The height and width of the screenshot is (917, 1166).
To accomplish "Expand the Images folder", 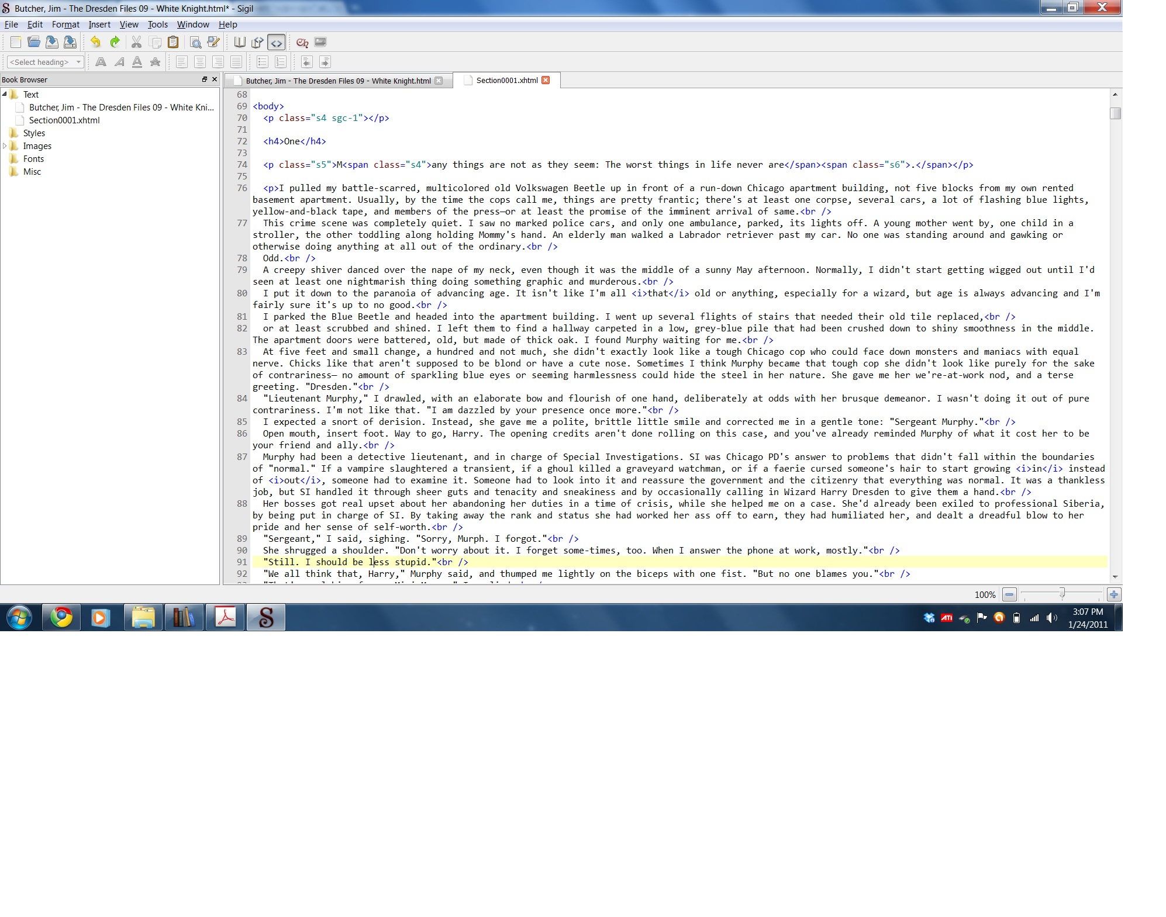I will 5,146.
